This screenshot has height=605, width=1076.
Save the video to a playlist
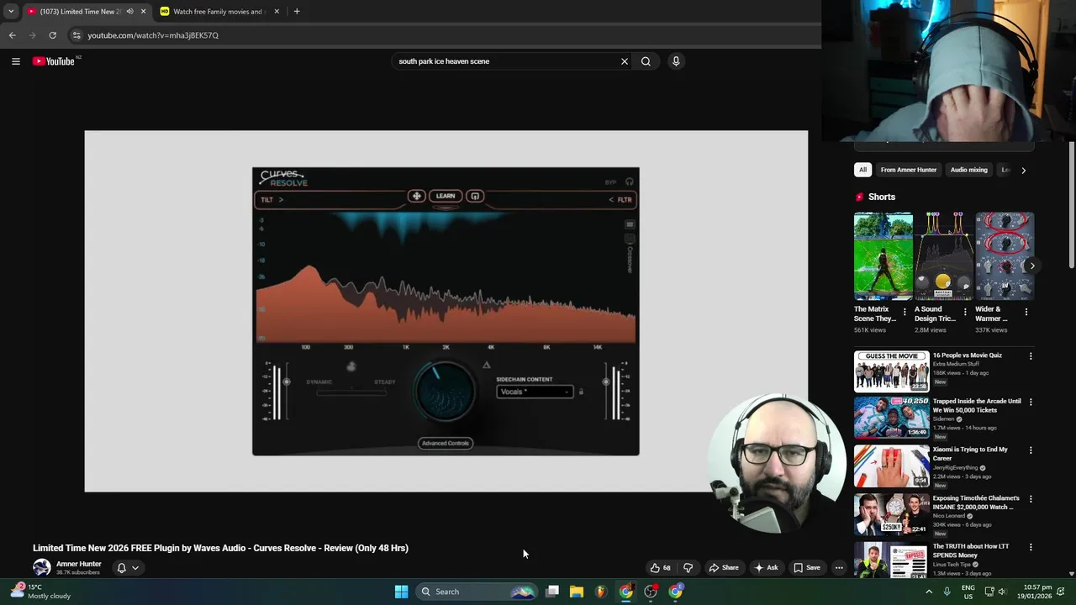tap(807, 568)
